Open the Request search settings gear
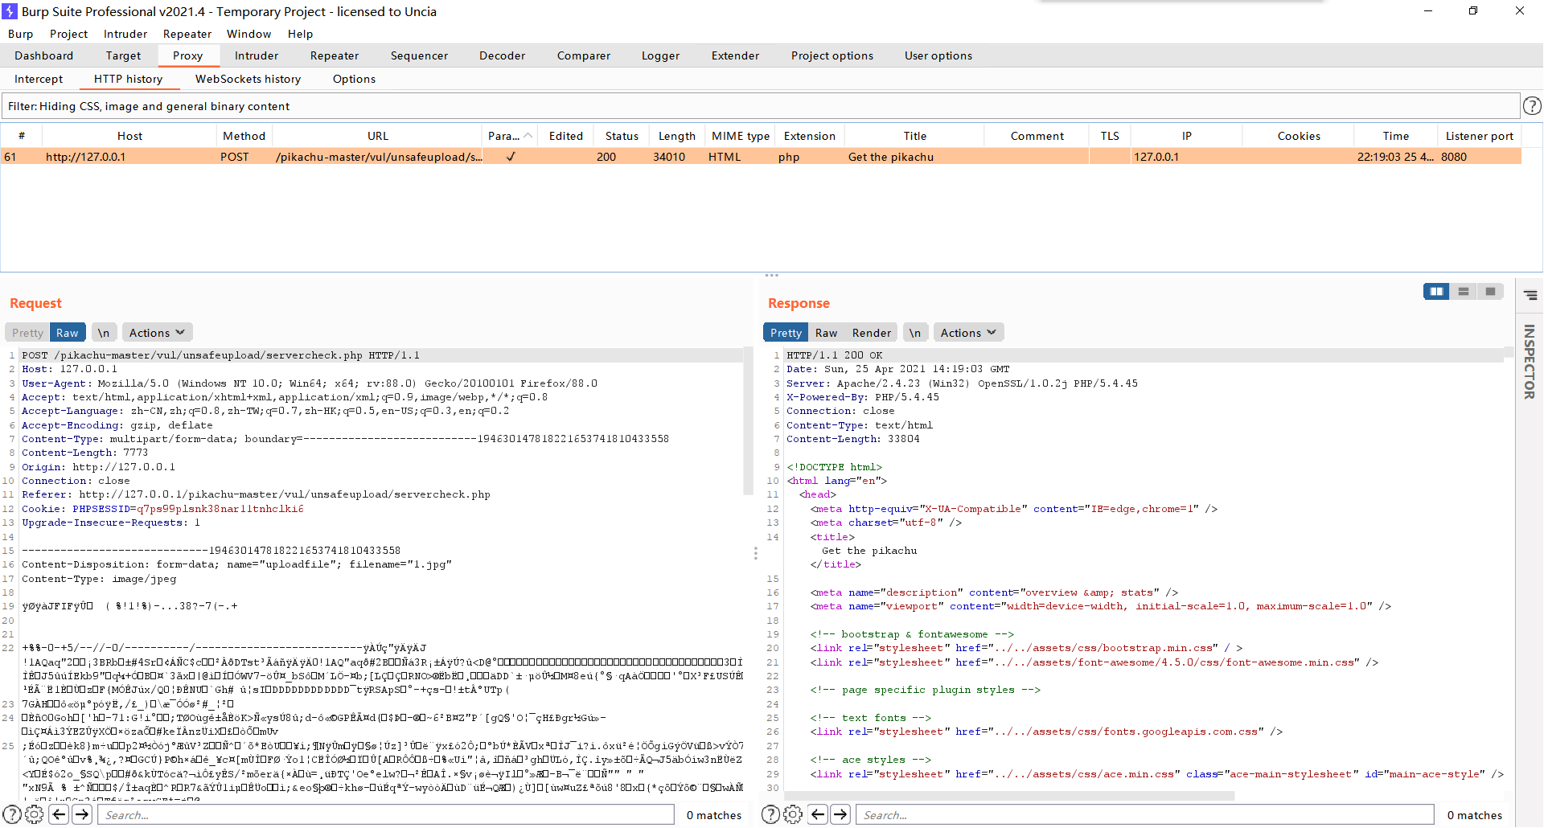Image resolution: width=1544 pixels, height=828 pixels. [35, 814]
